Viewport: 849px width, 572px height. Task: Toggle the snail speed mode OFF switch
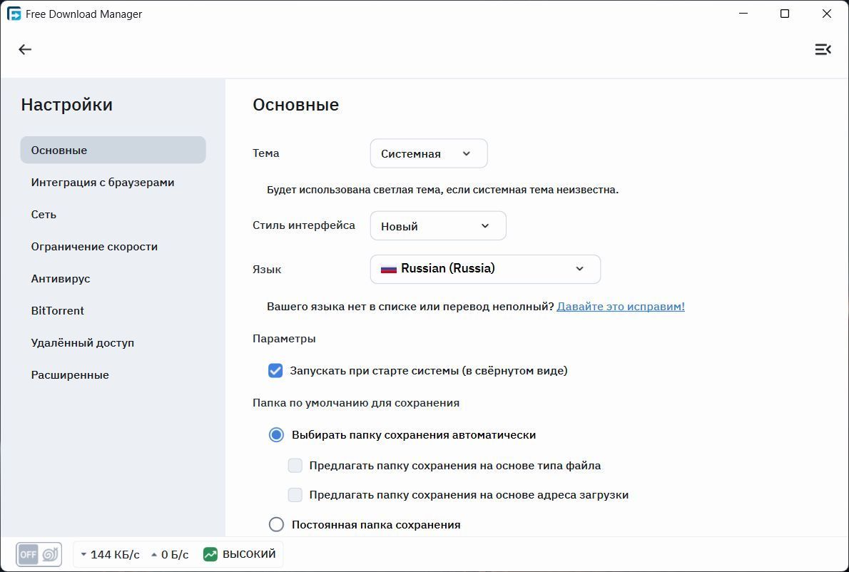coord(39,554)
